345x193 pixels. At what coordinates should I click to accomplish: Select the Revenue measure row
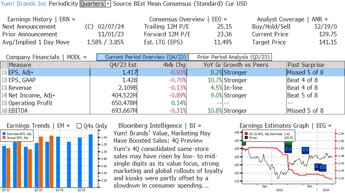coord(172,88)
